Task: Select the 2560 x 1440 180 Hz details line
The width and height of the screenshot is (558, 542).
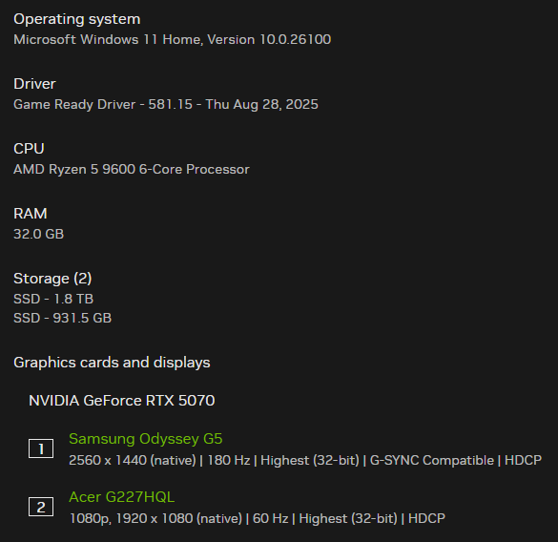Action: pos(305,461)
